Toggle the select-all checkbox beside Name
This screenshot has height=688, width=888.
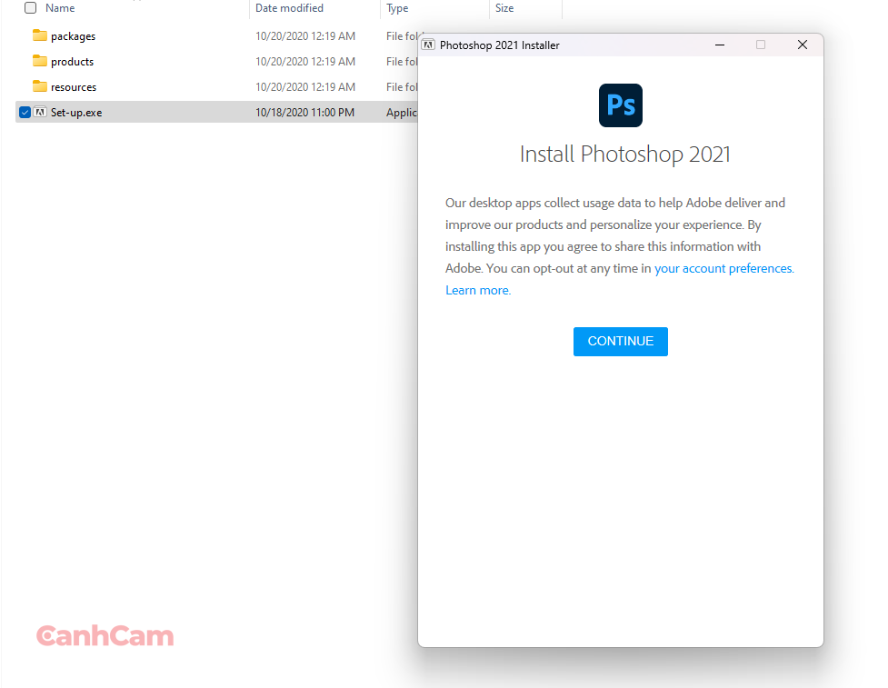[30, 8]
